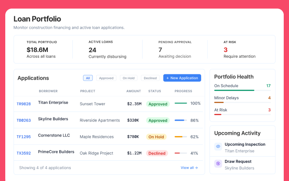Image resolution: width=289 pixels, height=181 pixels.
Task: Click the $1.22M amount
Action: (134, 153)
